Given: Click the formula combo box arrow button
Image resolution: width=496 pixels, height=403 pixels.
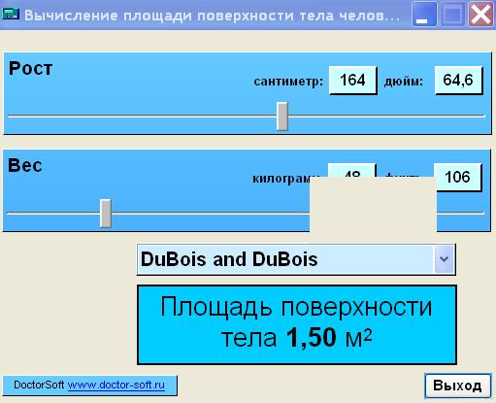Looking at the screenshot, I should 444,259.
